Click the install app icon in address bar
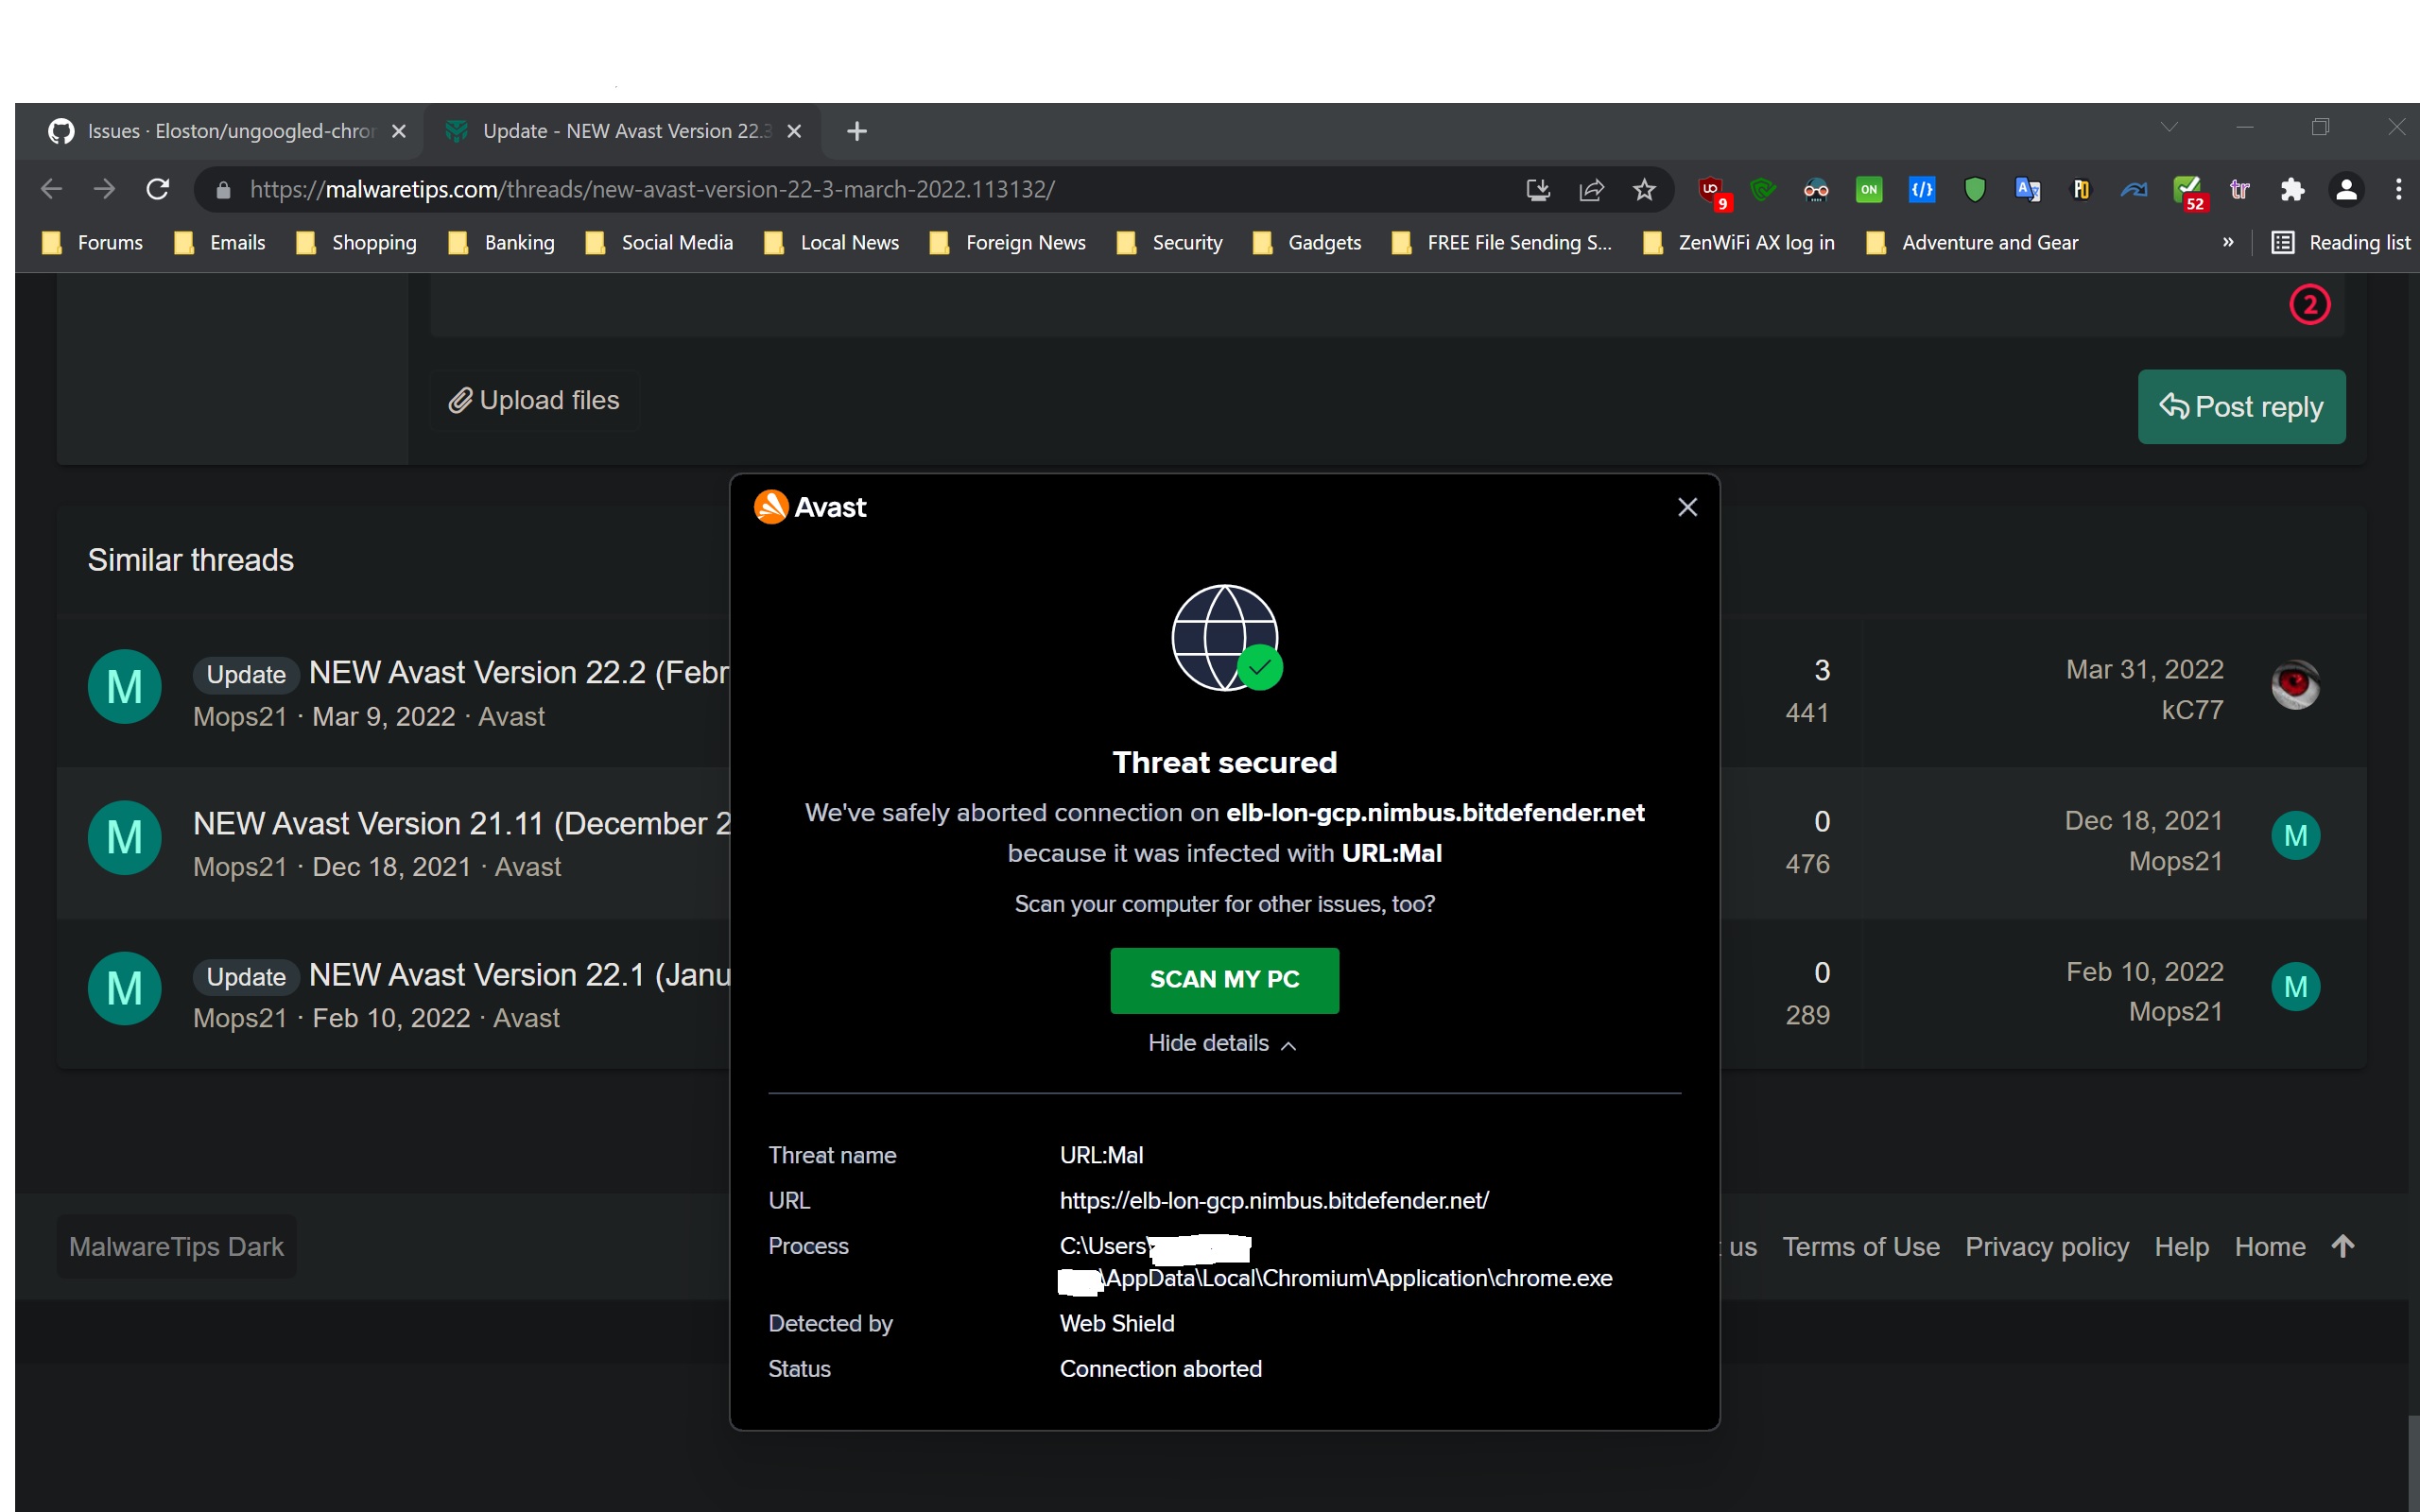 click(1538, 190)
